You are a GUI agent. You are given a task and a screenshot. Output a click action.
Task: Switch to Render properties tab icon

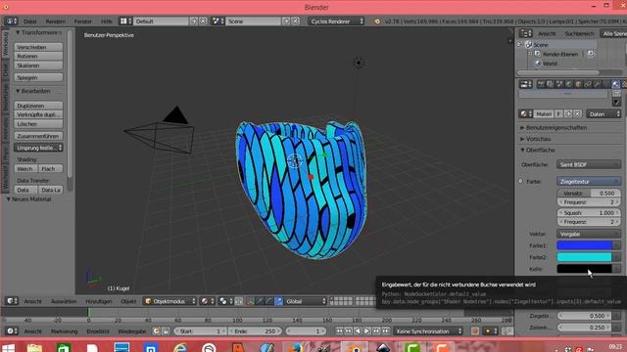[542, 84]
